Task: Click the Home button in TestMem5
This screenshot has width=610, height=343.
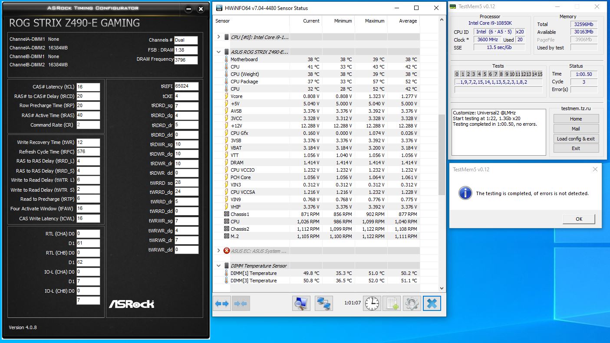Action: [576, 119]
